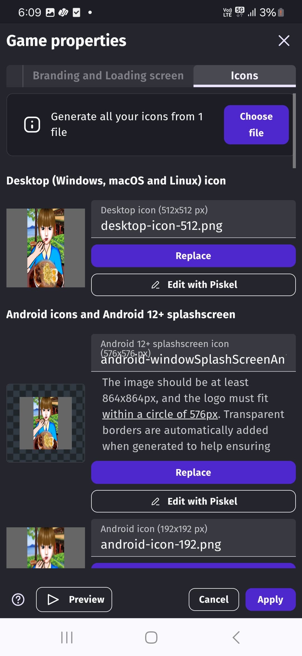Select the Icons tab
The height and width of the screenshot is (656, 302).
(245, 76)
